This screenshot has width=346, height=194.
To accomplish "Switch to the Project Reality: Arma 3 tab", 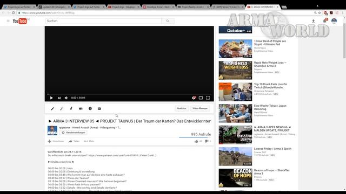I will click(192, 7).
